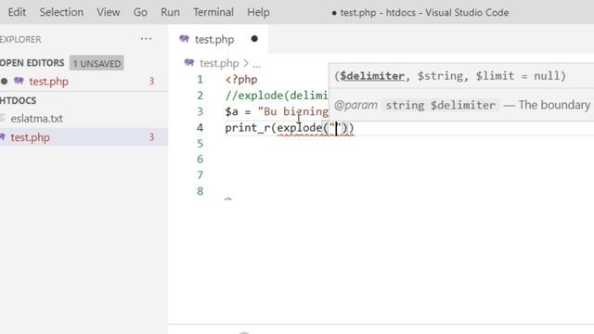Click line number 4 in gutter
Image resolution: width=594 pixels, height=334 pixels.
tap(200, 128)
